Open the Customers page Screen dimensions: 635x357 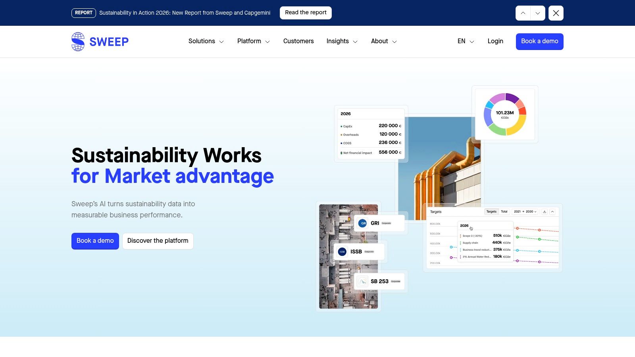(298, 41)
